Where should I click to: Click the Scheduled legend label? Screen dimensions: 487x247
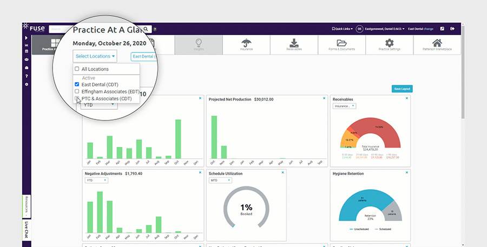385,229
